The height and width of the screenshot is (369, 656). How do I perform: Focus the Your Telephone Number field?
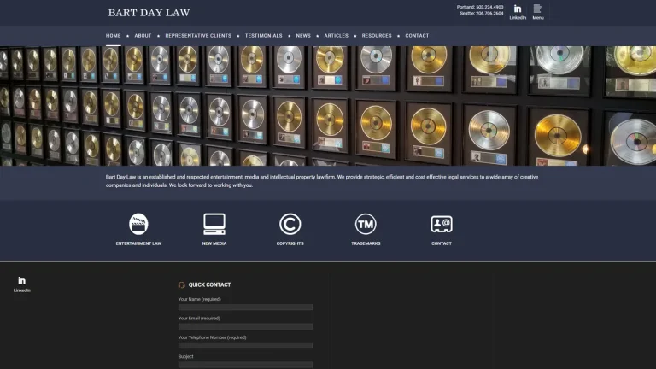pos(245,346)
